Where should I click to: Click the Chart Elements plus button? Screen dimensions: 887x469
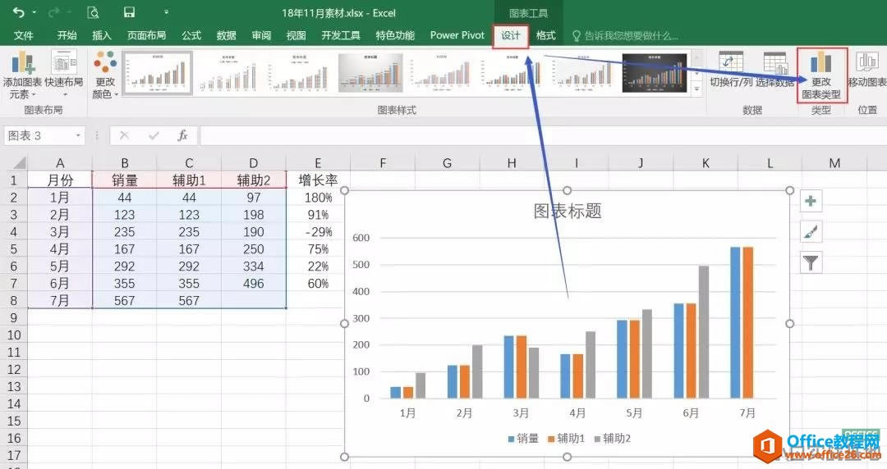click(811, 201)
